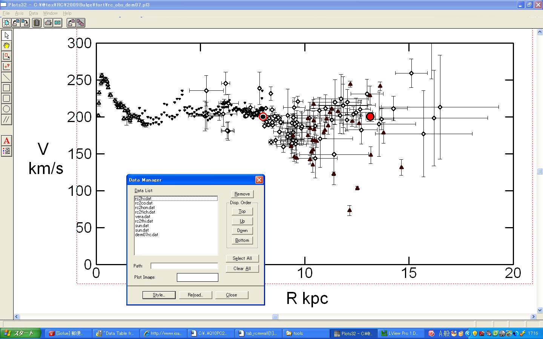Select the yellow hand pan tool
Screen dimensions: 543x339
(6, 46)
